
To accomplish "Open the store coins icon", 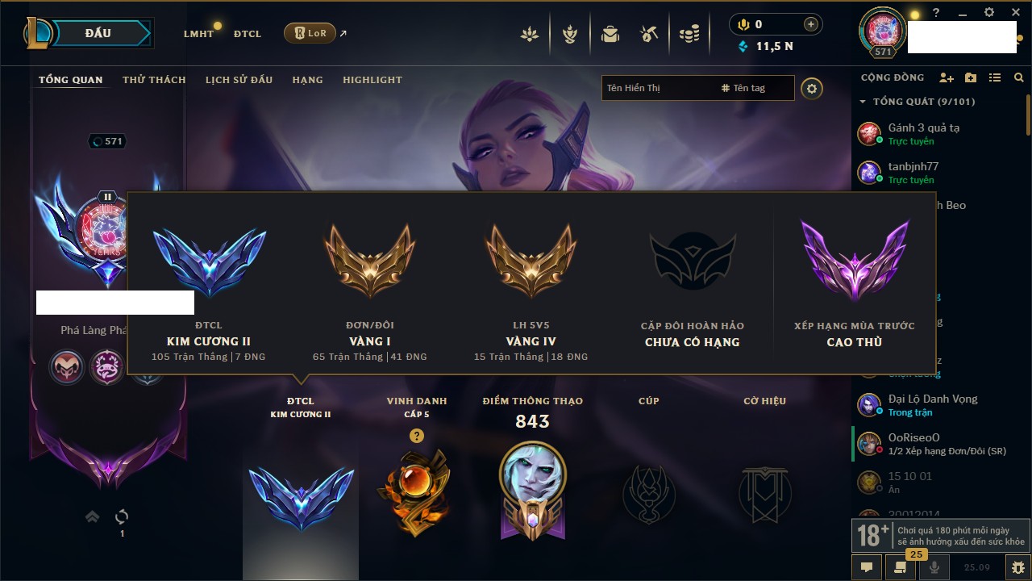I will pos(689,34).
